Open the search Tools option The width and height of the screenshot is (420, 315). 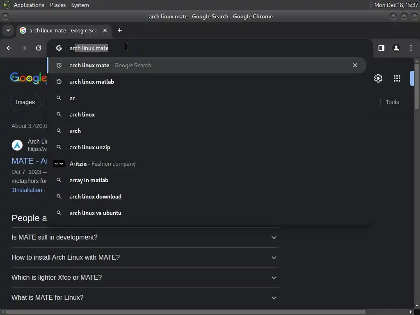(392, 102)
